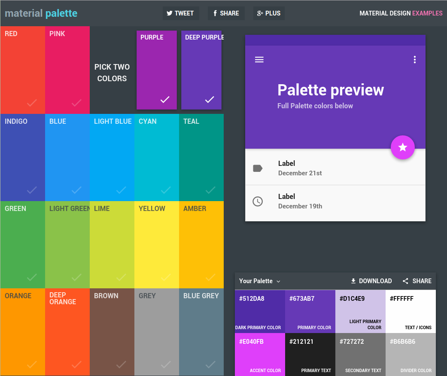Click the #B6B6B6 divider color swatch
The image size is (447, 376).
[x=411, y=355]
